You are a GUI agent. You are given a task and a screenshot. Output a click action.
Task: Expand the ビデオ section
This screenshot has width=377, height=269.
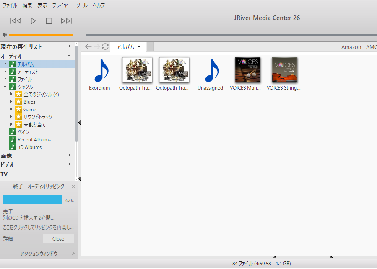tap(70, 164)
